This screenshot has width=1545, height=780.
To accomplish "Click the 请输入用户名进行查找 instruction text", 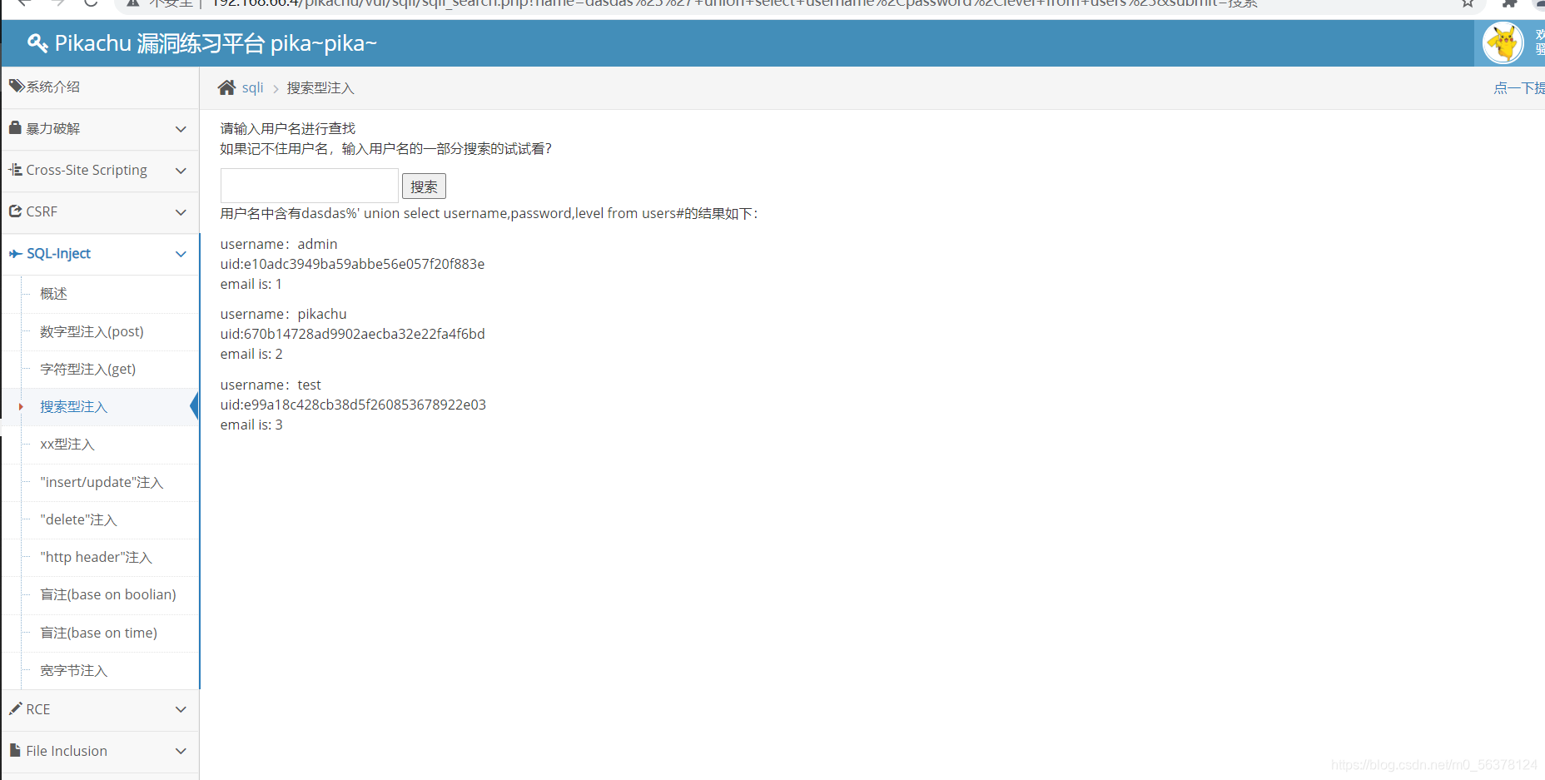I will pos(288,128).
